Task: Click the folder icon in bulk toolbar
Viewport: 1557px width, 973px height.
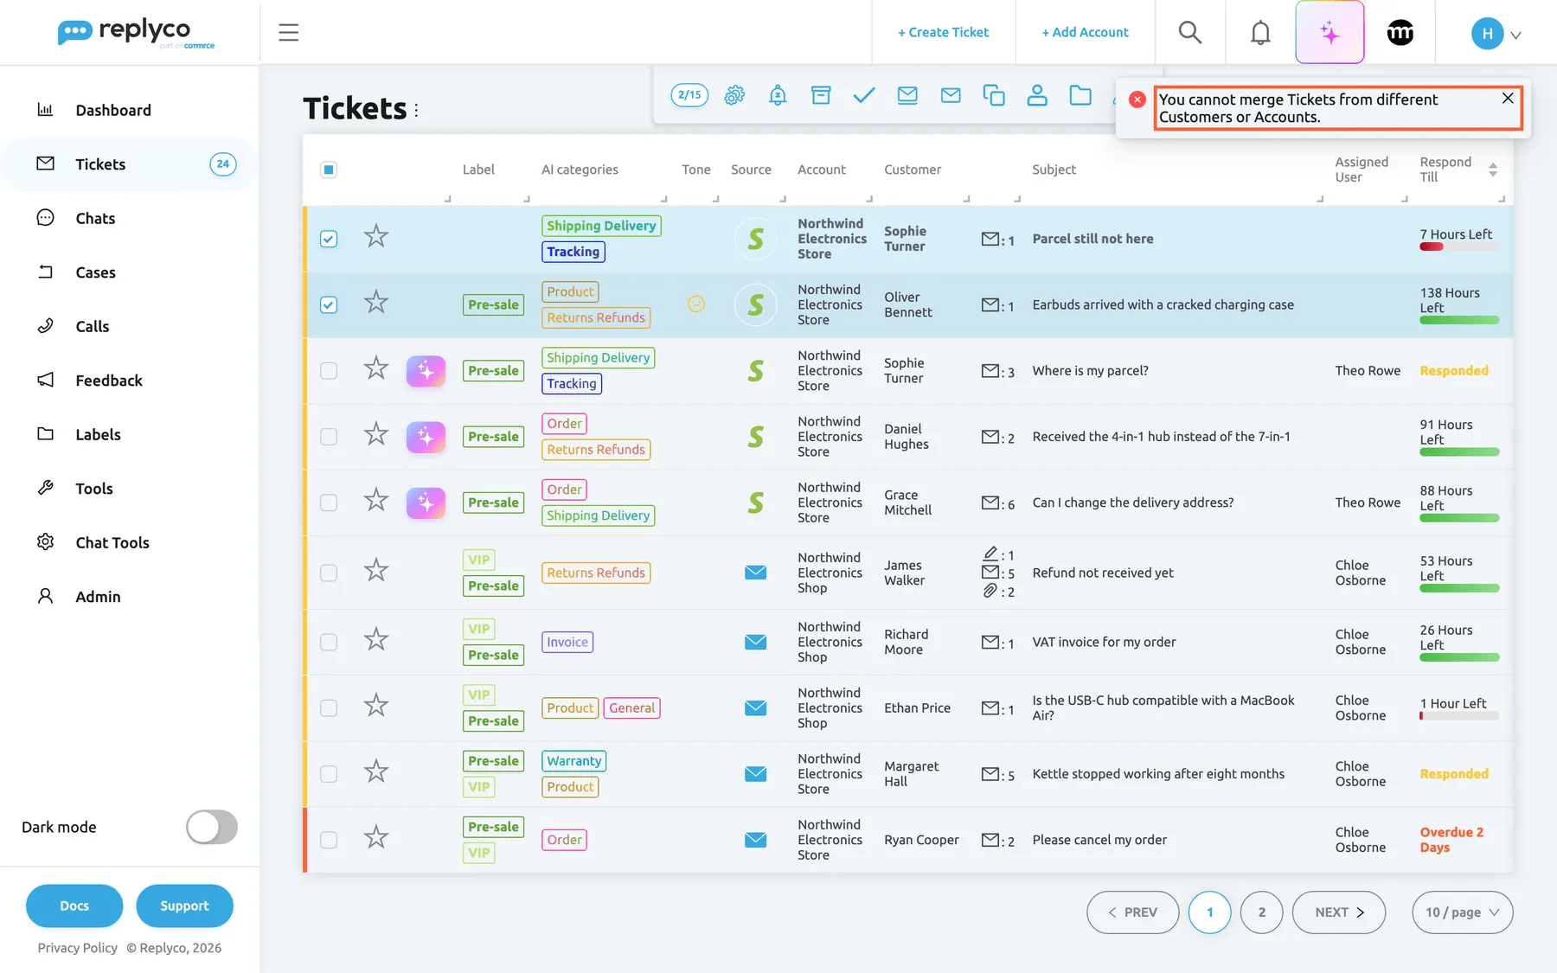Action: [x=1080, y=95]
